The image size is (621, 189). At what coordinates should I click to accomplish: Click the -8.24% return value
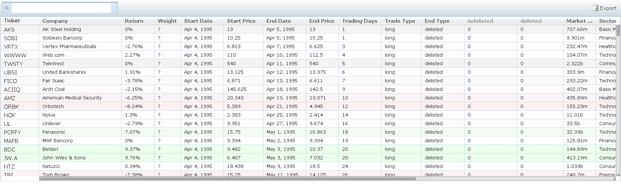[x=134, y=106]
